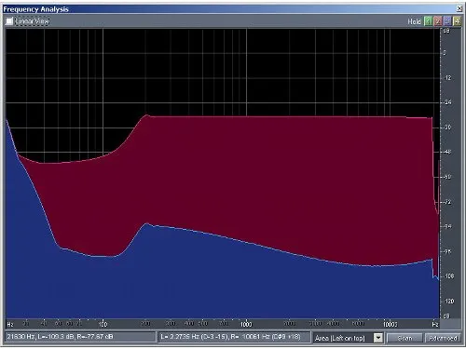Click the overall frequency note readout field
Image resolution: width=466 pixels, height=349 pixels.
(234, 337)
